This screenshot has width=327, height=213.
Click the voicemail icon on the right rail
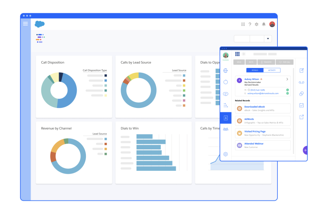coord(301,82)
